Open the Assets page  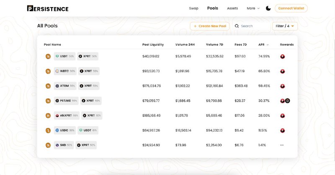[232, 8]
